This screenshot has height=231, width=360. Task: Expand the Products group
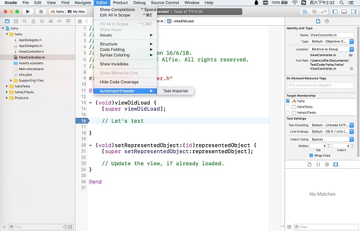click(7, 98)
